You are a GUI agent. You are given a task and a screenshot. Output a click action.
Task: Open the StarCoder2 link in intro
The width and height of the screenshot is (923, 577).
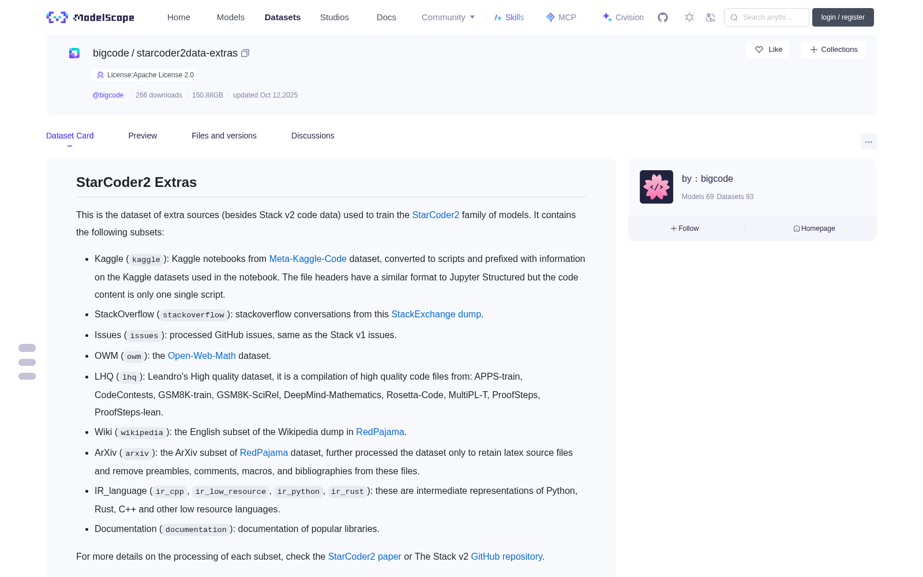click(x=436, y=215)
